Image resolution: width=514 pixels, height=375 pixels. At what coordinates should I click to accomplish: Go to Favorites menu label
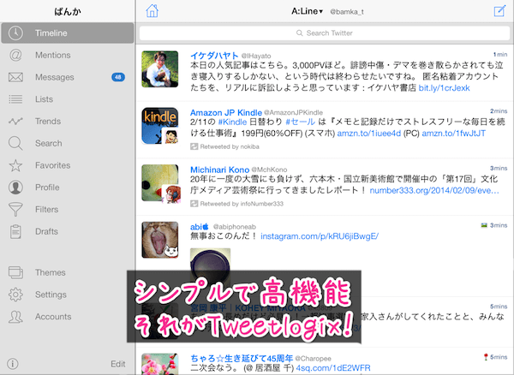(x=53, y=165)
